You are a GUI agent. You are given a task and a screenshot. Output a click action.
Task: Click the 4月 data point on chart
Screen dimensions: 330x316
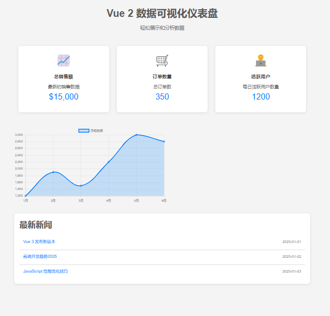tap(109, 162)
